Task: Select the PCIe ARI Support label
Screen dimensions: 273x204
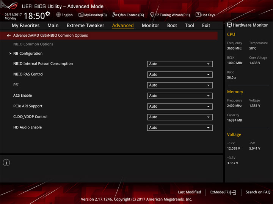Action: [28, 106]
